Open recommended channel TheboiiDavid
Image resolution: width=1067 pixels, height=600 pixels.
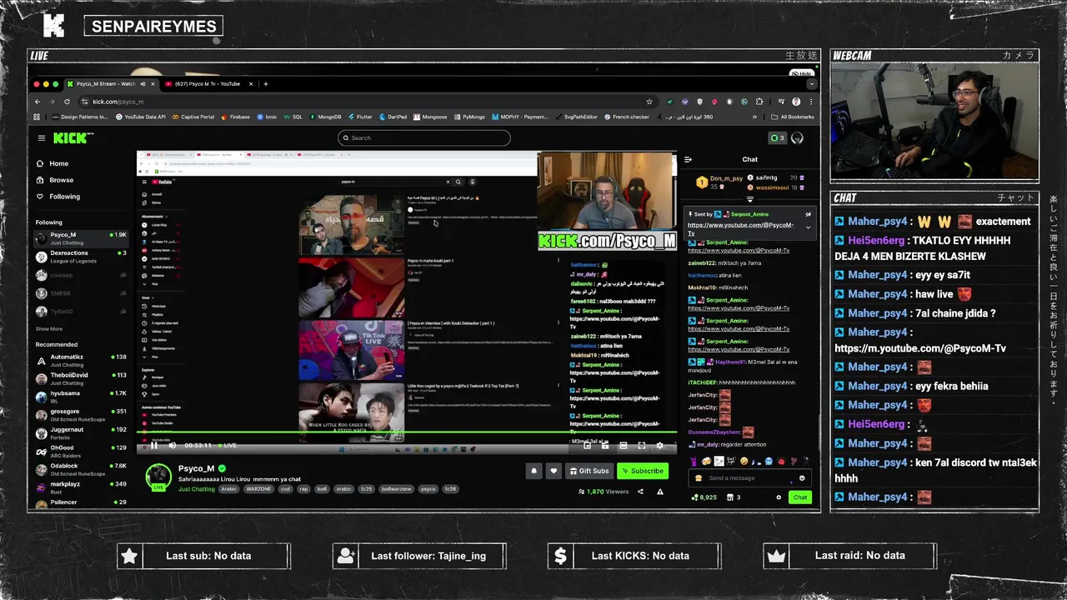pos(81,378)
